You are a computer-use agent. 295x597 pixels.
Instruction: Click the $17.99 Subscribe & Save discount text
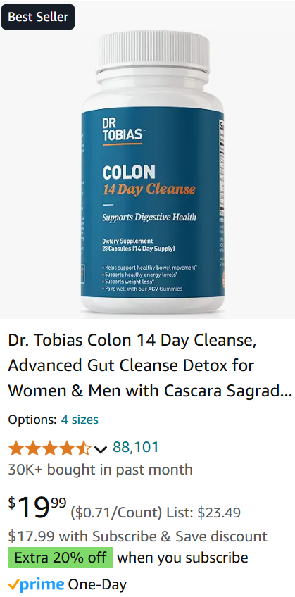coord(138,536)
